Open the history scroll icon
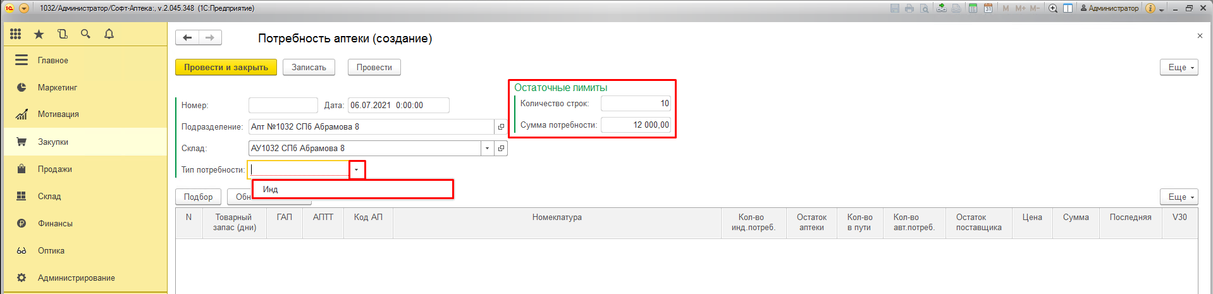 tap(62, 34)
